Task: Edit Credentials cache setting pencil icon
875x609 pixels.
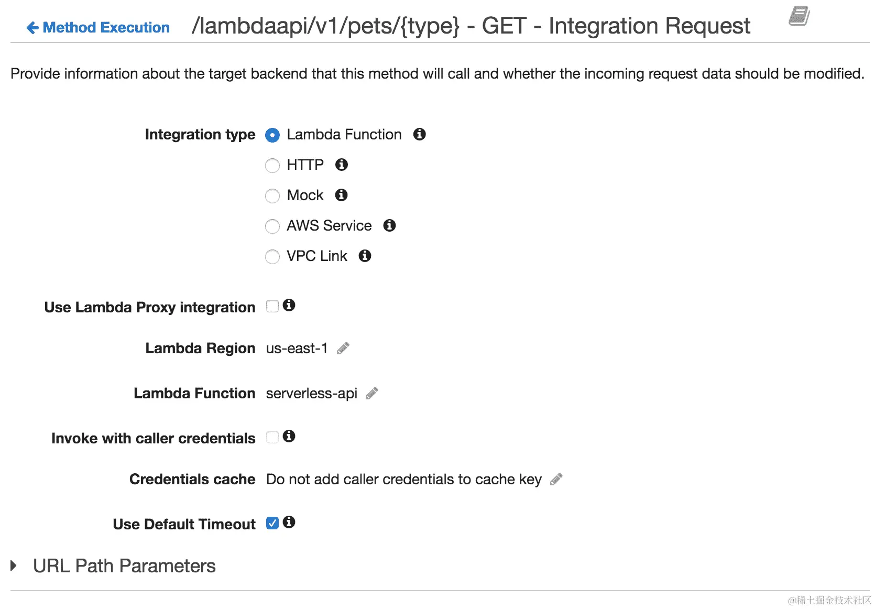Action: click(556, 480)
